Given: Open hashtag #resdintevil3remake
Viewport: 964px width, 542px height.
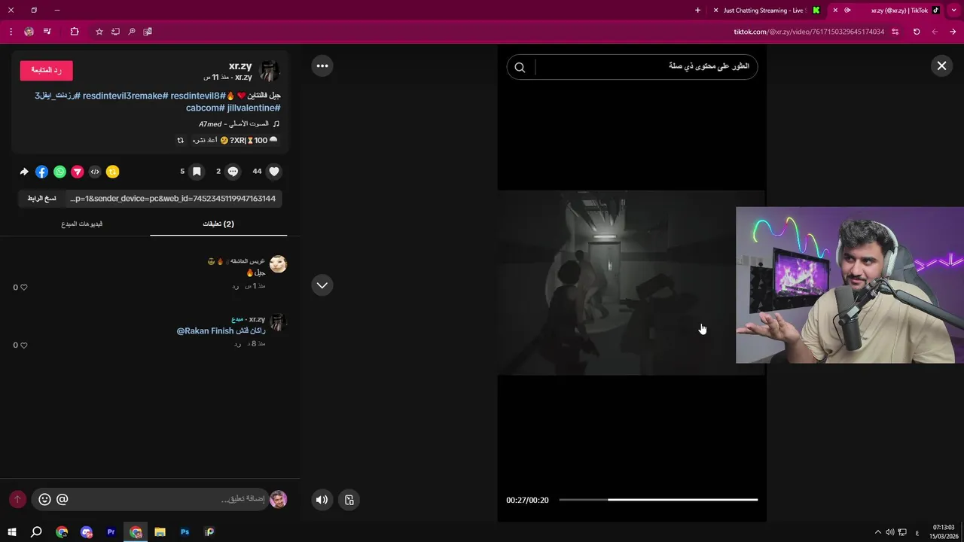Looking at the screenshot, I should tap(125, 96).
